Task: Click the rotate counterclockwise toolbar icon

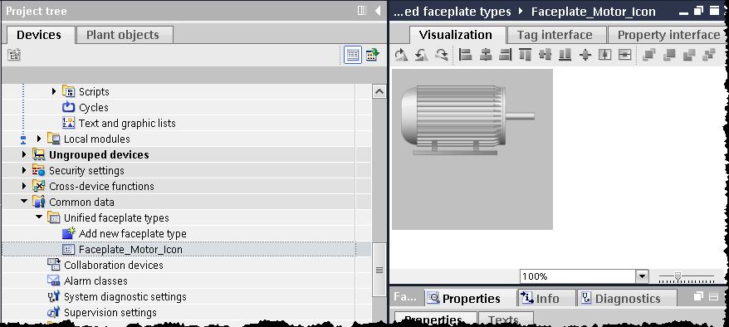Action: pyautogui.click(x=421, y=55)
